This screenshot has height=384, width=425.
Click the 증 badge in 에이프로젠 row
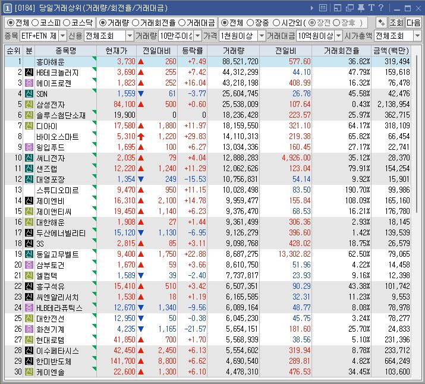(x=29, y=83)
